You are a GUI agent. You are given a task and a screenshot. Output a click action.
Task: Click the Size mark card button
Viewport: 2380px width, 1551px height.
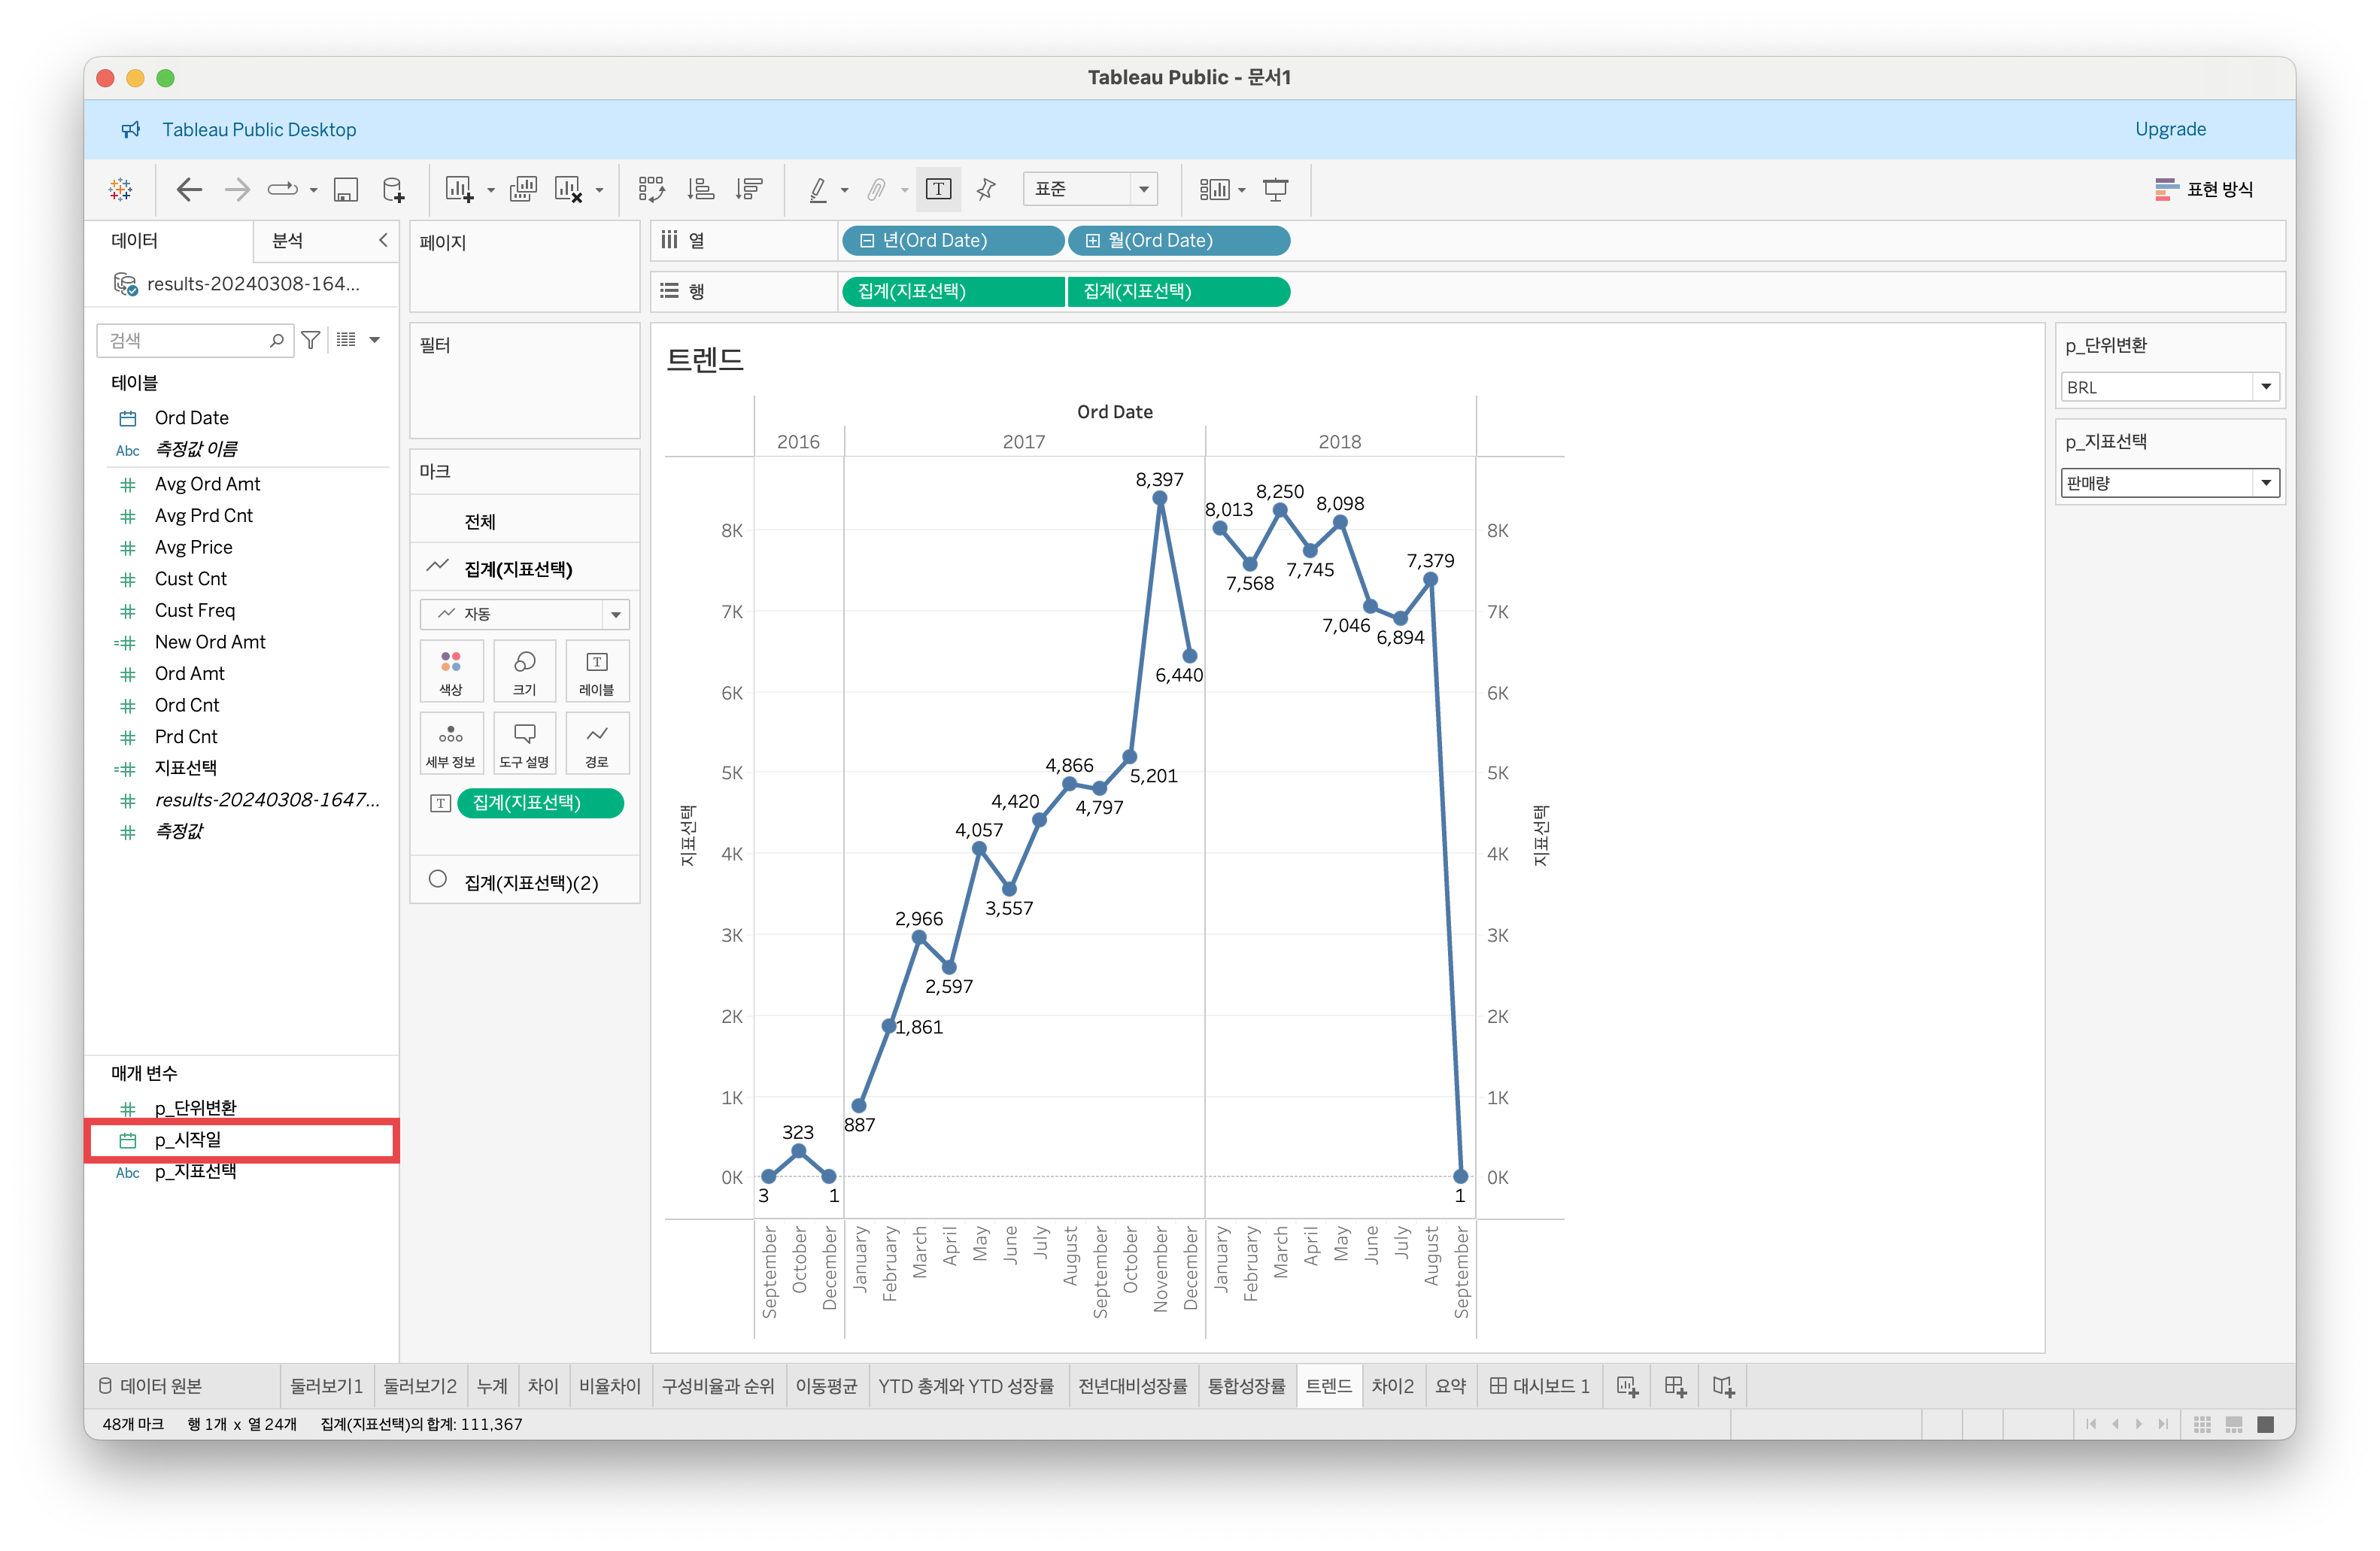[x=524, y=671]
